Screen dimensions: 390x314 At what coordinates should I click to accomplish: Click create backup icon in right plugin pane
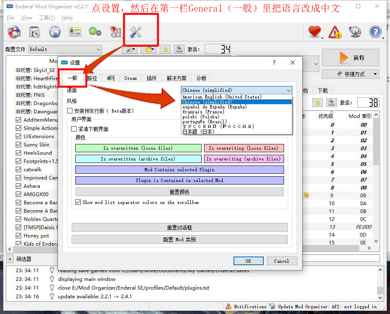point(331,103)
